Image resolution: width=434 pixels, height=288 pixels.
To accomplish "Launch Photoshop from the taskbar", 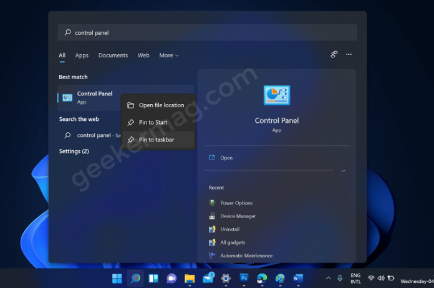I will click(x=244, y=278).
